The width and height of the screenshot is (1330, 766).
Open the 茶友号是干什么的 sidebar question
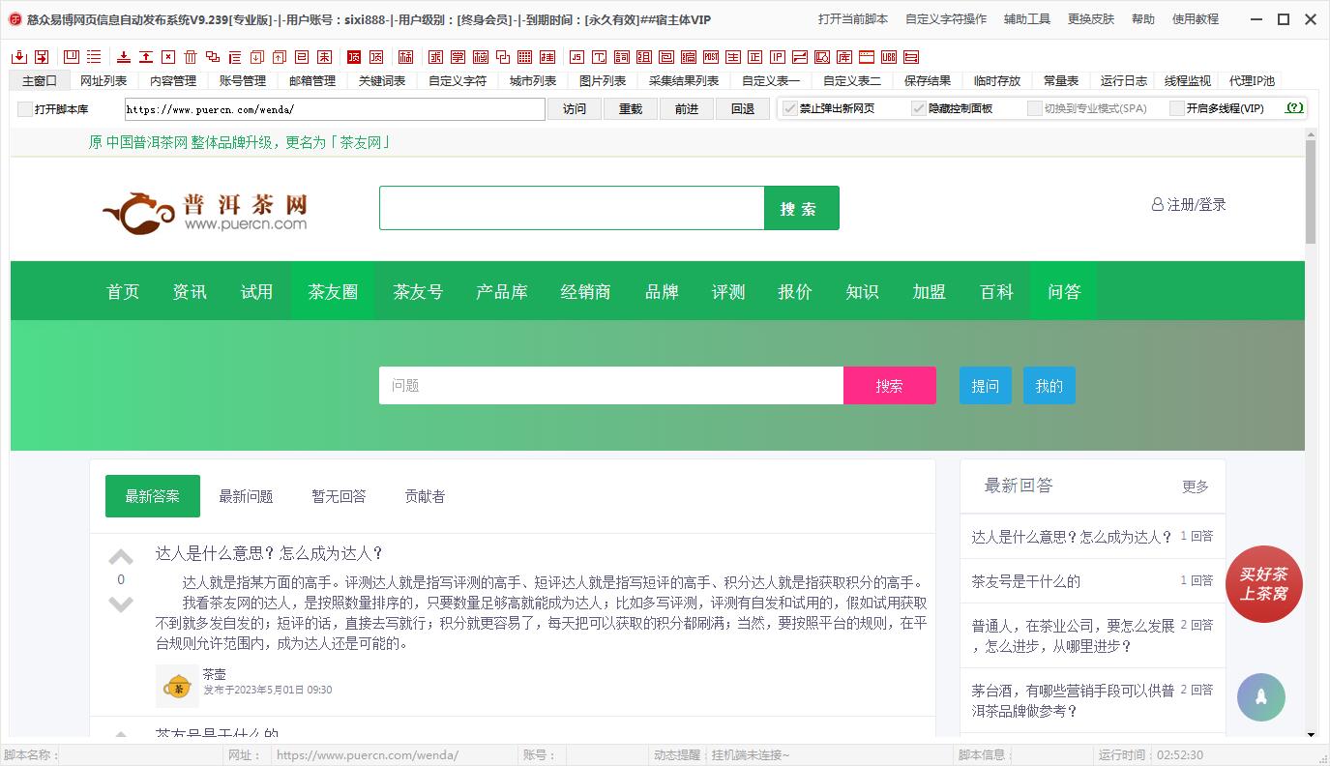pyautogui.click(x=1025, y=581)
